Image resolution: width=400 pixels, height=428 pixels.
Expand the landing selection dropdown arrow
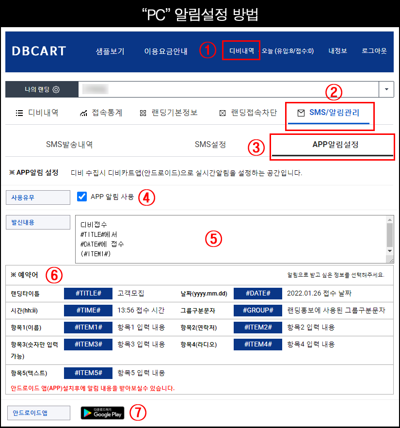[x=386, y=90]
